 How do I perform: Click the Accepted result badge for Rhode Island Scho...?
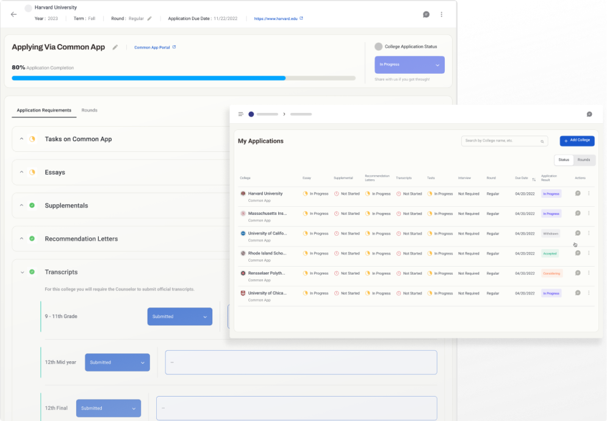550,254
